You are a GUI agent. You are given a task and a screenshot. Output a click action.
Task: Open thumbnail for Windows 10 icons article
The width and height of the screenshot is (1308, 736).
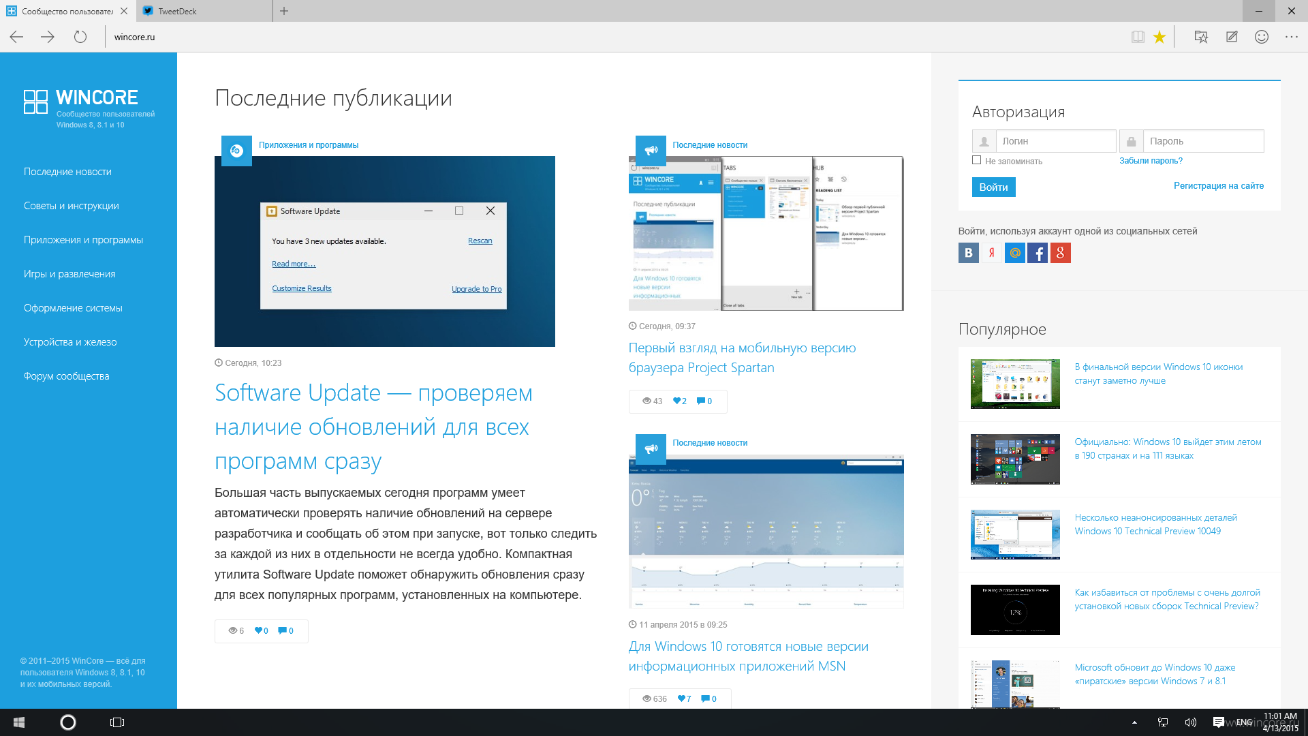pyautogui.click(x=1015, y=384)
